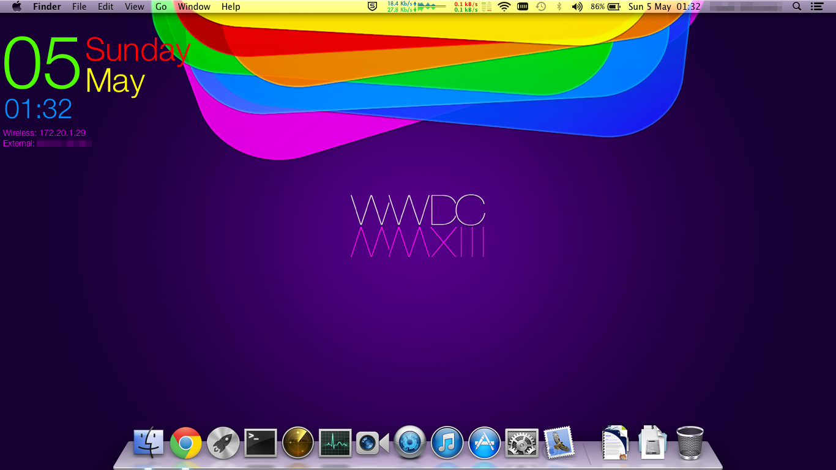Click the memory chip menu bar icon
836x470 pixels.
(x=523, y=7)
